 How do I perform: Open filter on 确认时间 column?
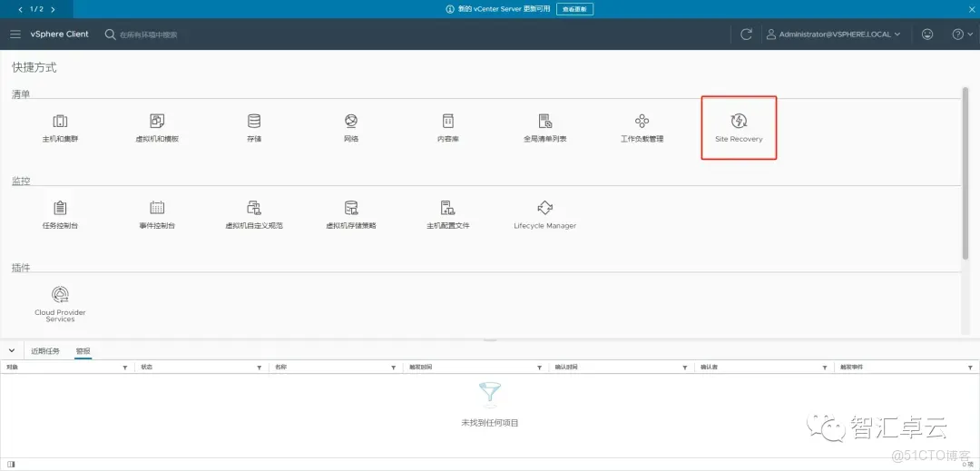(685, 368)
